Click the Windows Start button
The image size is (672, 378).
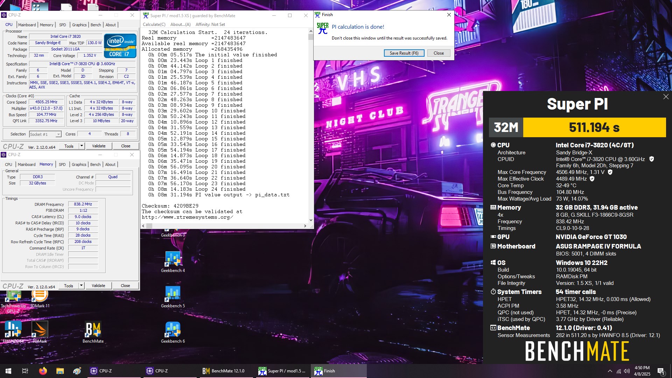(x=8, y=371)
